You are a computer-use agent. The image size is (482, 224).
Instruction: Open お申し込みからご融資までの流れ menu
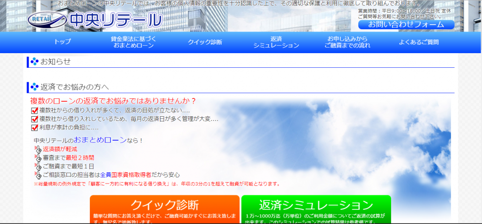pyautogui.click(x=347, y=42)
